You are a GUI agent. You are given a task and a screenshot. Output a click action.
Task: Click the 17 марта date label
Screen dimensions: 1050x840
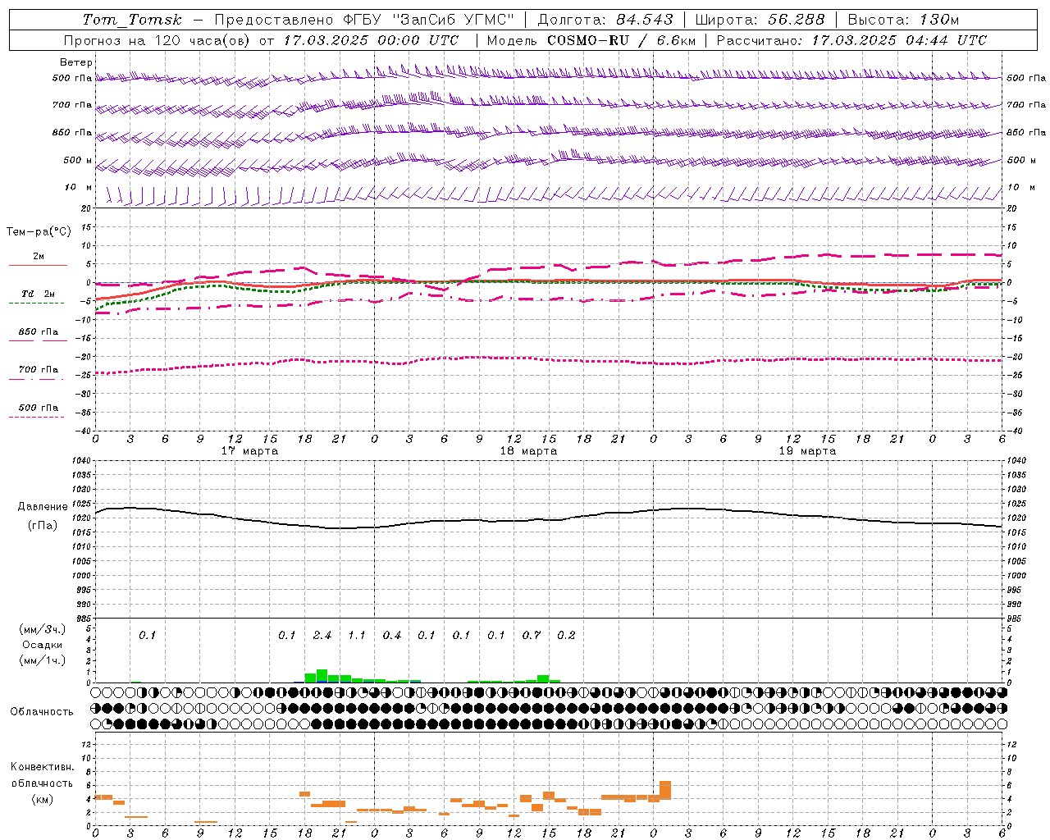click(x=249, y=451)
